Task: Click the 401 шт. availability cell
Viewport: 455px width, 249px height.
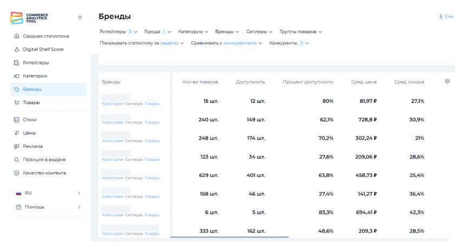Action: (256, 175)
